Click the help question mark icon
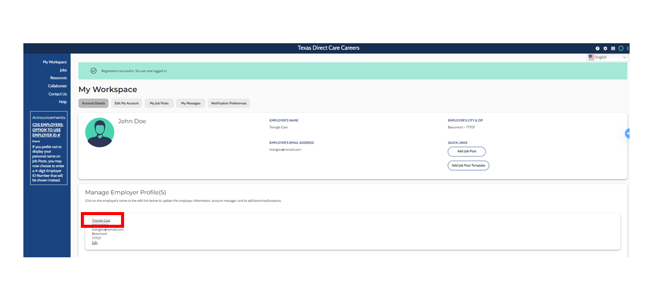The width and height of the screenshot is (653, 299). pos(598,48)
